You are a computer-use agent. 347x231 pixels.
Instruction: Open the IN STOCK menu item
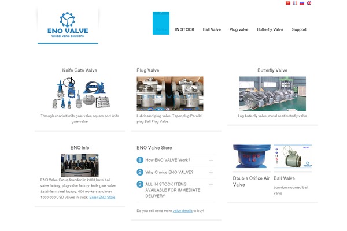[184, 29]
